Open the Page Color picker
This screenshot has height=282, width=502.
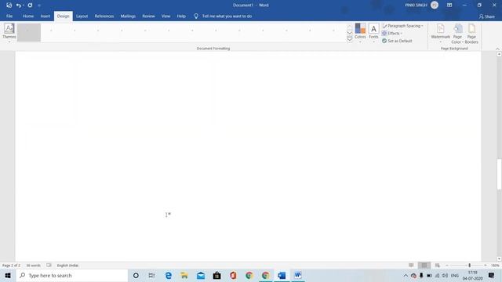pyautogui.click(x=457, y=34)
